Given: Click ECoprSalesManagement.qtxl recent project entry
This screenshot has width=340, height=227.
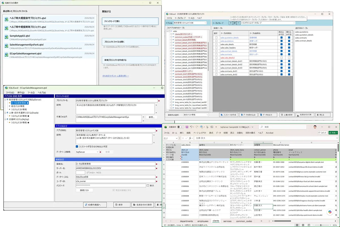Looking at the screenshot, I should (x=50, y=55).
